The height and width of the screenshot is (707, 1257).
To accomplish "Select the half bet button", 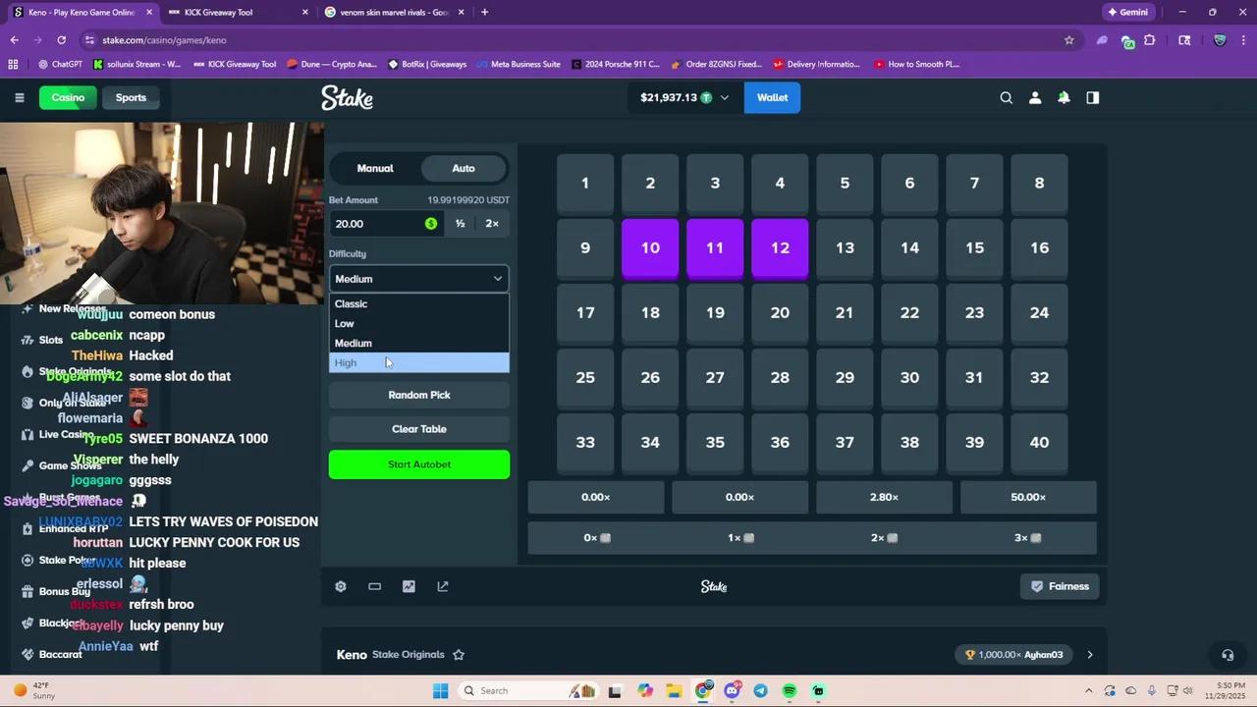I will (x=460, y=223).
